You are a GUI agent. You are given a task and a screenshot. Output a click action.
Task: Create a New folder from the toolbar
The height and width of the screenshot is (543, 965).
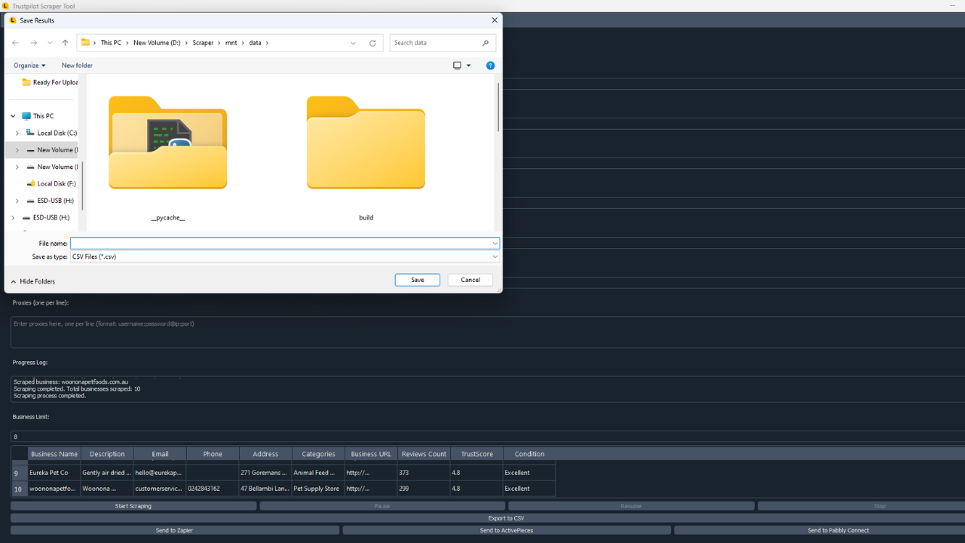[x=76, y=66]
